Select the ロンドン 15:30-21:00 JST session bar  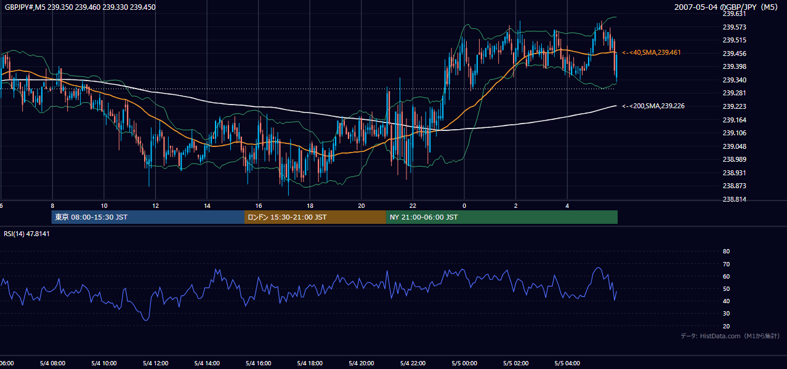click(x=315, y=217)
